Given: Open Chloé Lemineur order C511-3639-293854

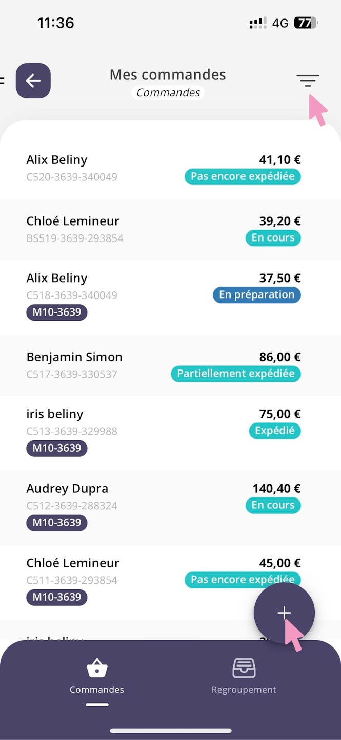Looking at the screenshot, I should [103, 571].
